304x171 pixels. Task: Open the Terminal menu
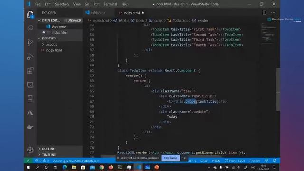(x=110, y=4)
